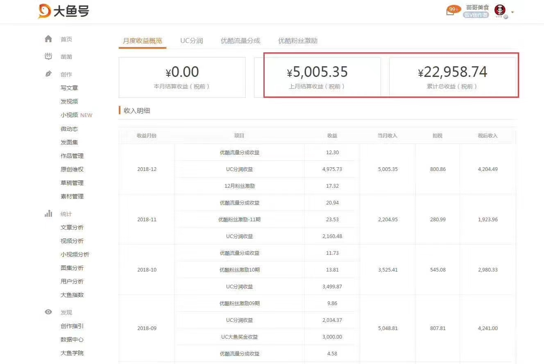544x364 pixels.
Task: Expand the account dropdown arrow
Action: coord(512,12)
